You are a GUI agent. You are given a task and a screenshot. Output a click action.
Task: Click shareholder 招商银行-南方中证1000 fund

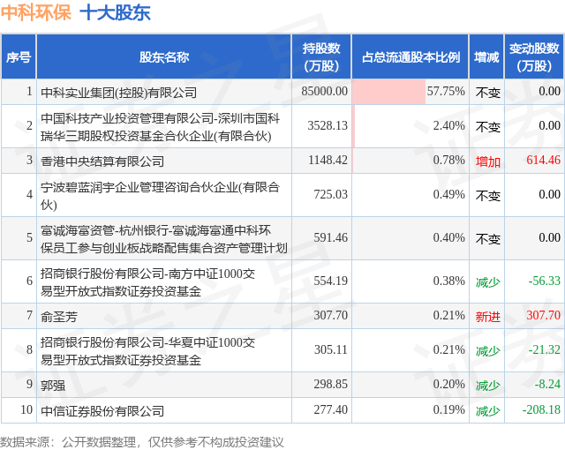click(147, 282)
